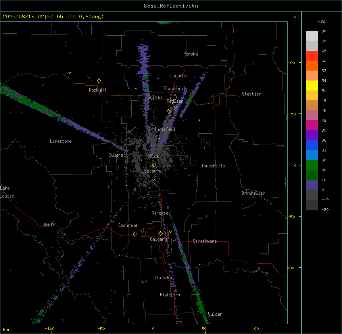This screenshot has width=342, height=334.
Task: Select the Vulcan label
Action: (215, 314)
